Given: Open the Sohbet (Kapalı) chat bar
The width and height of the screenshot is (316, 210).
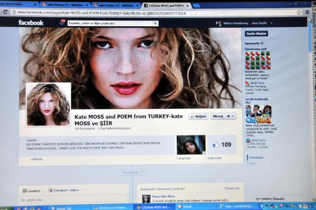Looking at the screenshot, I should tap(281, 199).
